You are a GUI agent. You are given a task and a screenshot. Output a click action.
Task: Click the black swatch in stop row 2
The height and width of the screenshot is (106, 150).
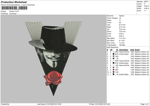point(113,54)
